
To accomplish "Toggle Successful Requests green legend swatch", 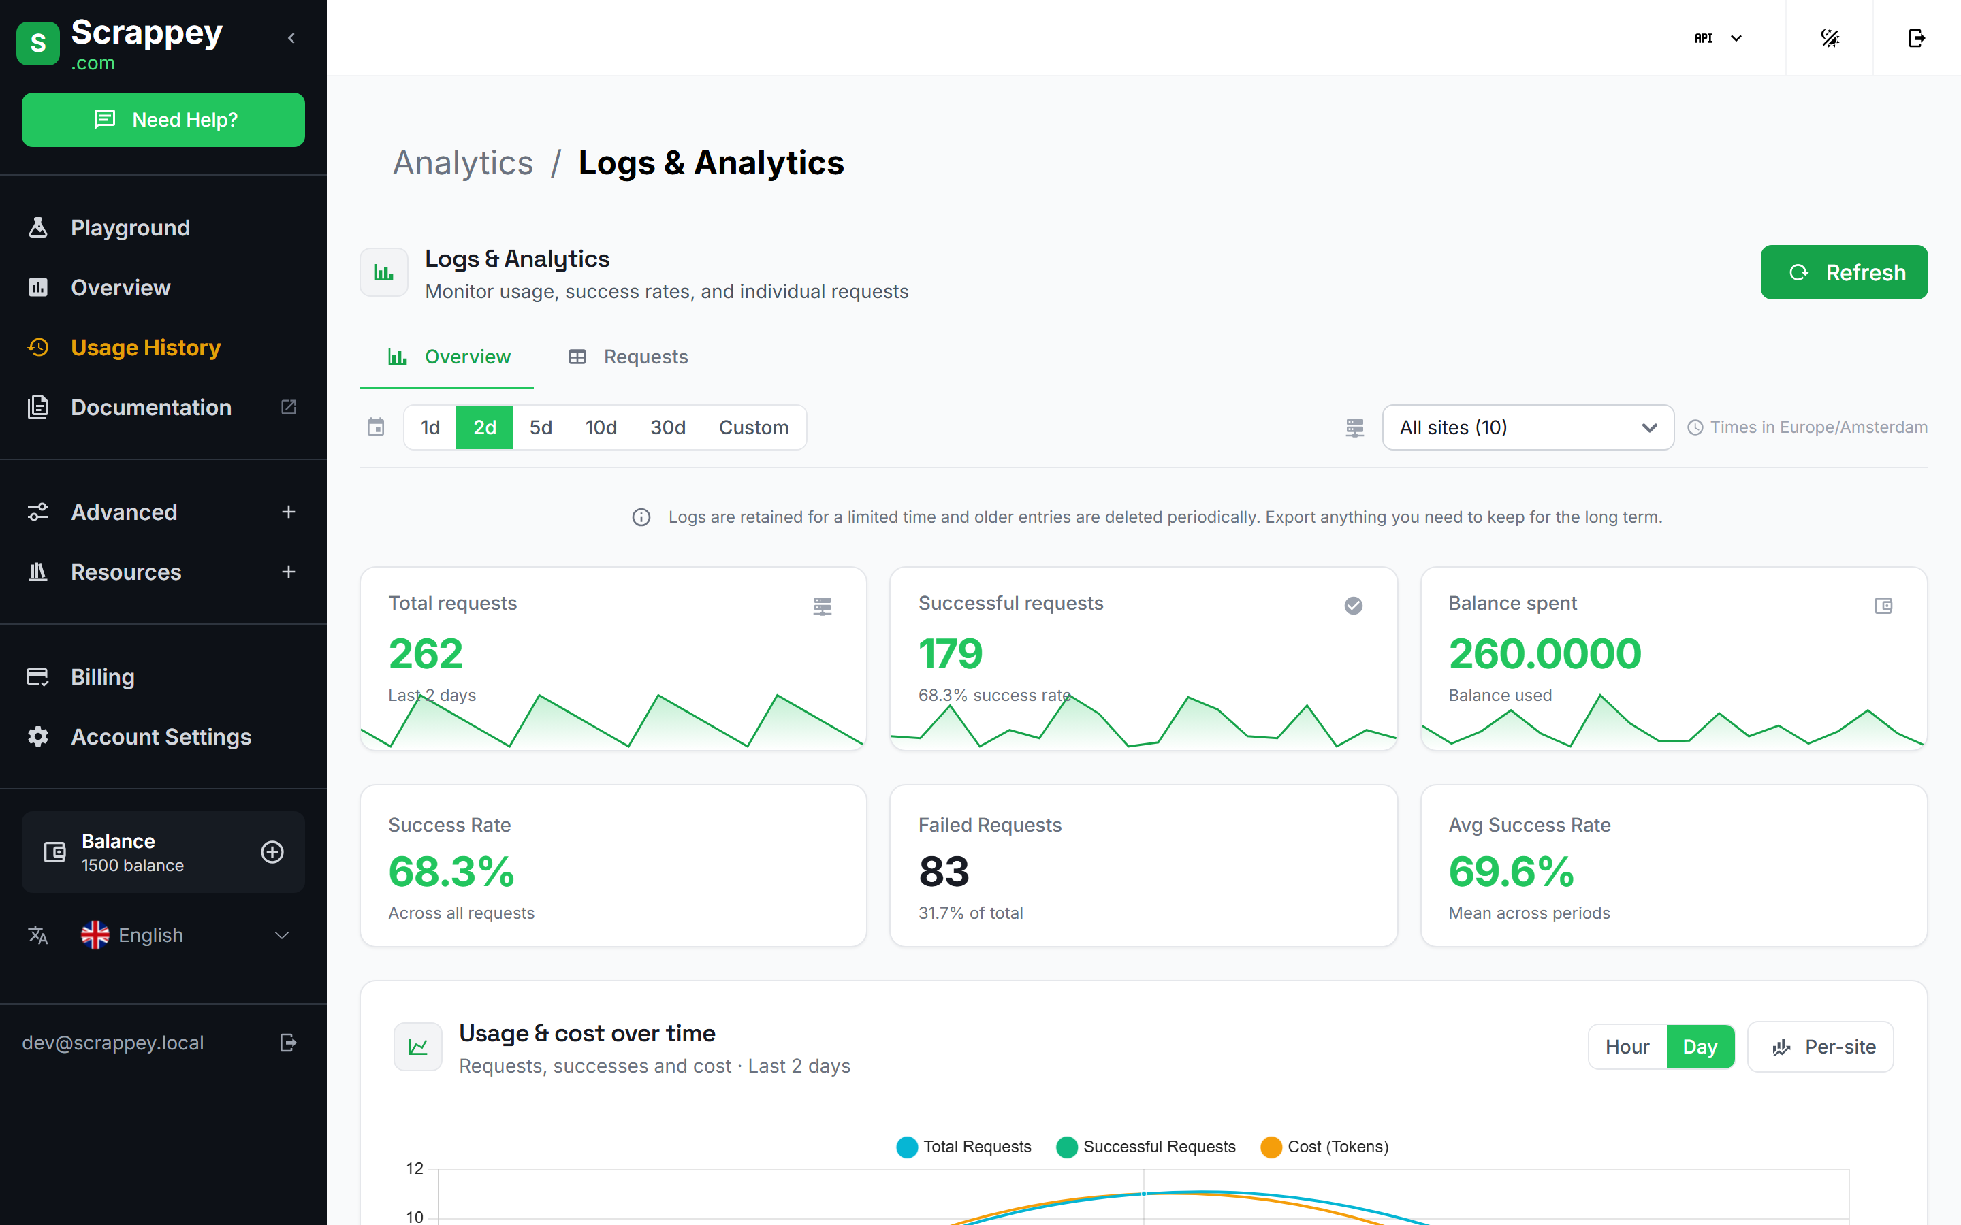I will (x=1067, y=1147).
